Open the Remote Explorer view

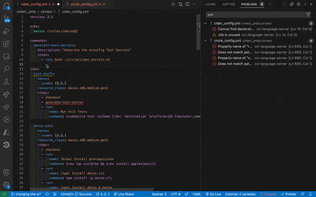pos(6,56)
